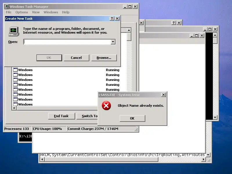Open the View menu in Task Manager
Screen dimensions: 232x174
point(36,12)
